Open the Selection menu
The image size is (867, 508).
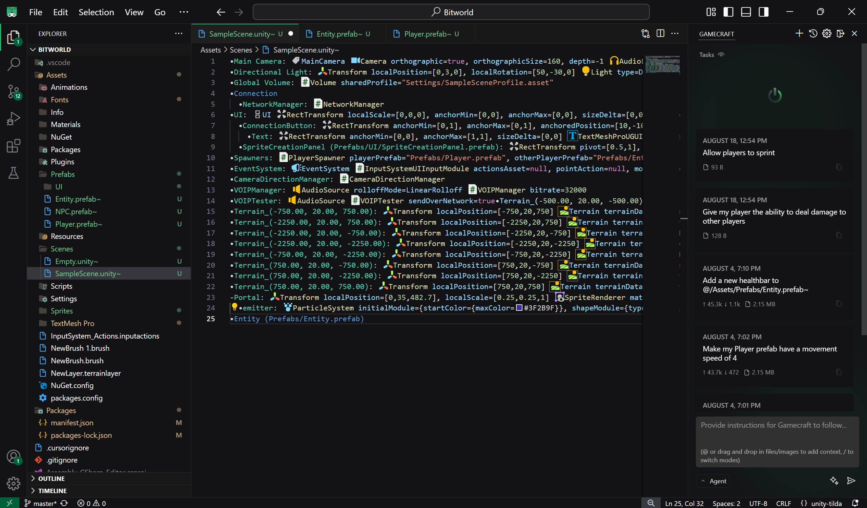[96, 12]
